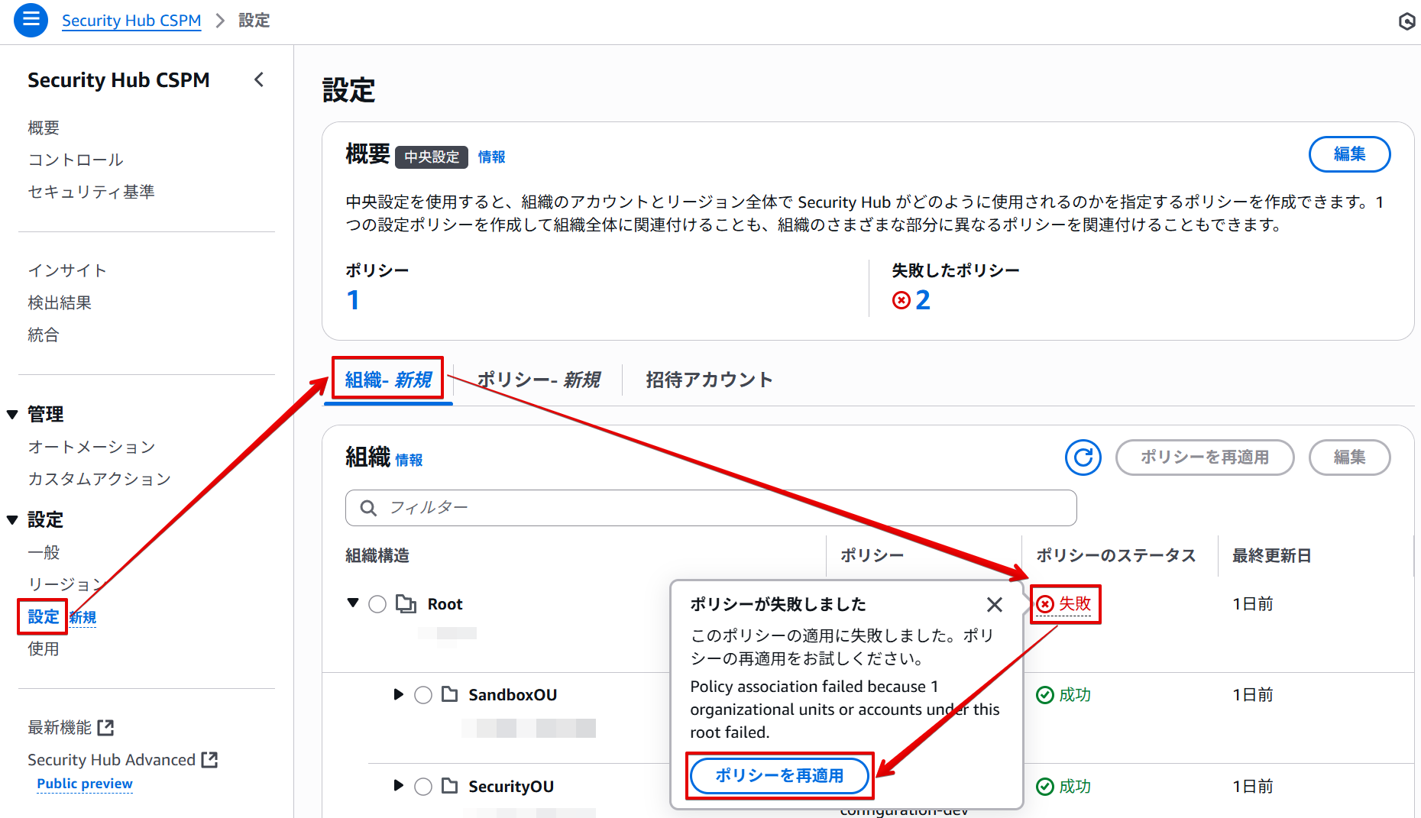Open 検出結果 in the sidebar

pyautogui.click(x=60, y=302)
